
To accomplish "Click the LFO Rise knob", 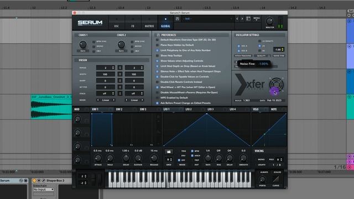I will coord(218,158).
